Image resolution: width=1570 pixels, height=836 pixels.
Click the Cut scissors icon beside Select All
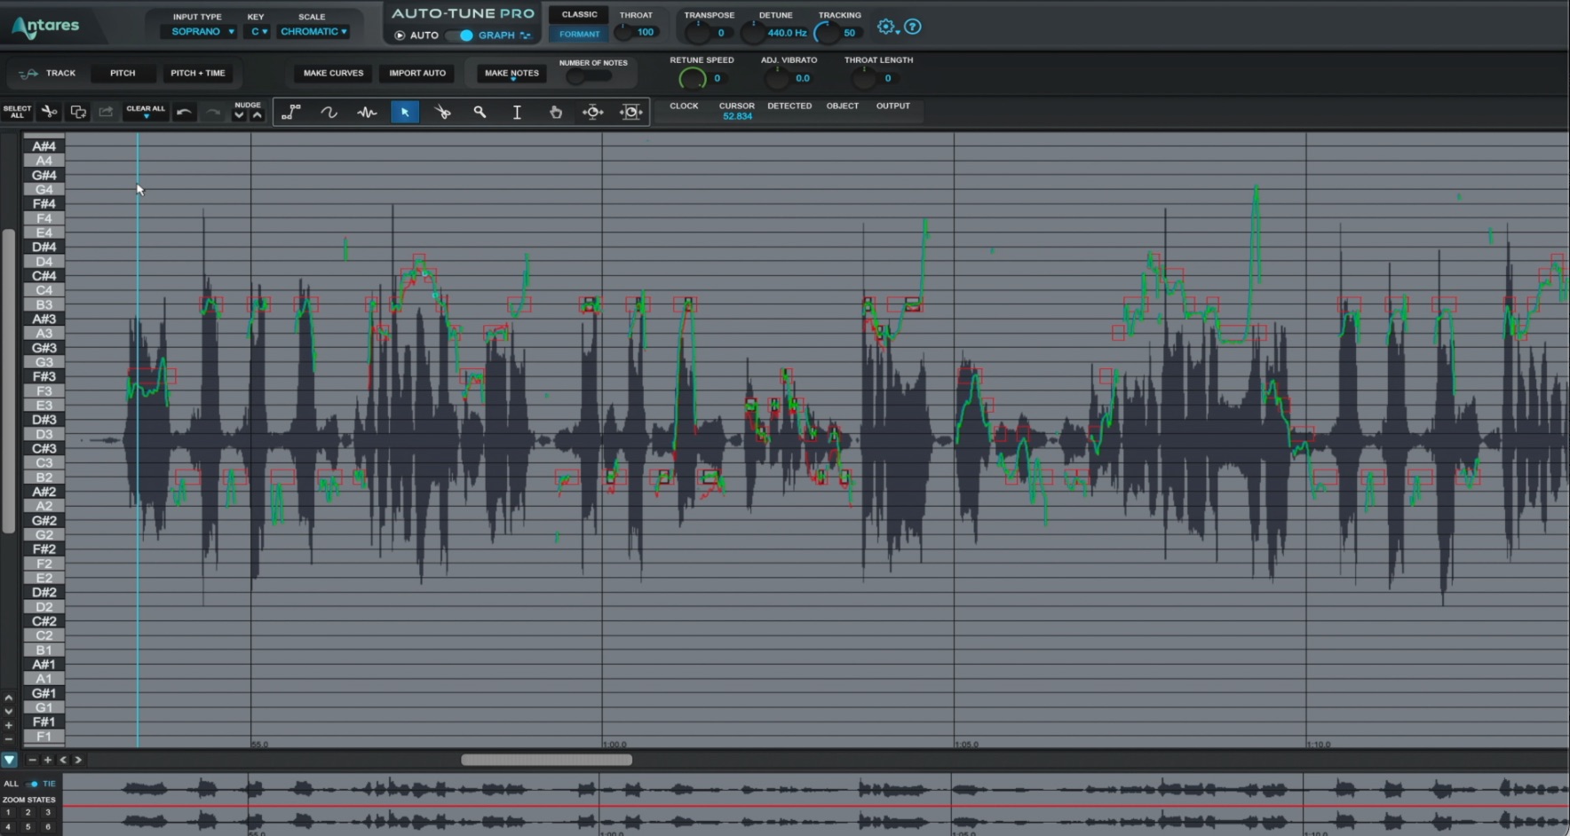click(50, 112)
